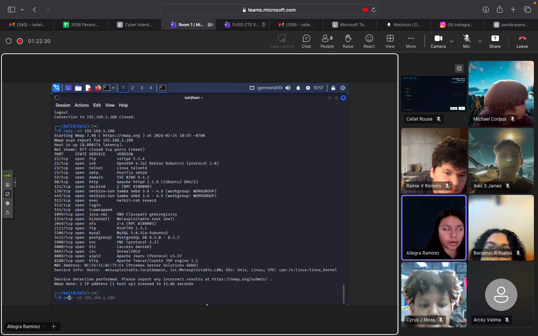Toggle the Camera off

438,41
